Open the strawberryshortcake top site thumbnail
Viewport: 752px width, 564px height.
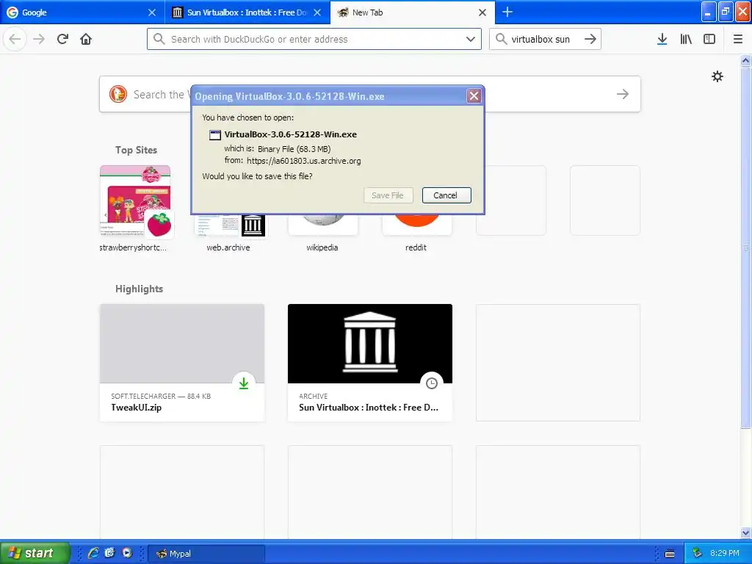[x=135, y=200]
